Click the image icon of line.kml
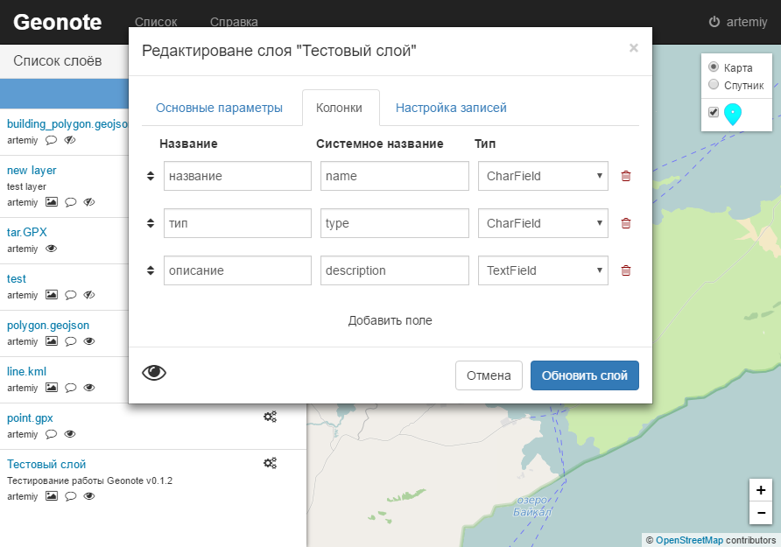Screen dimensions: 781x547 [52, 387]
